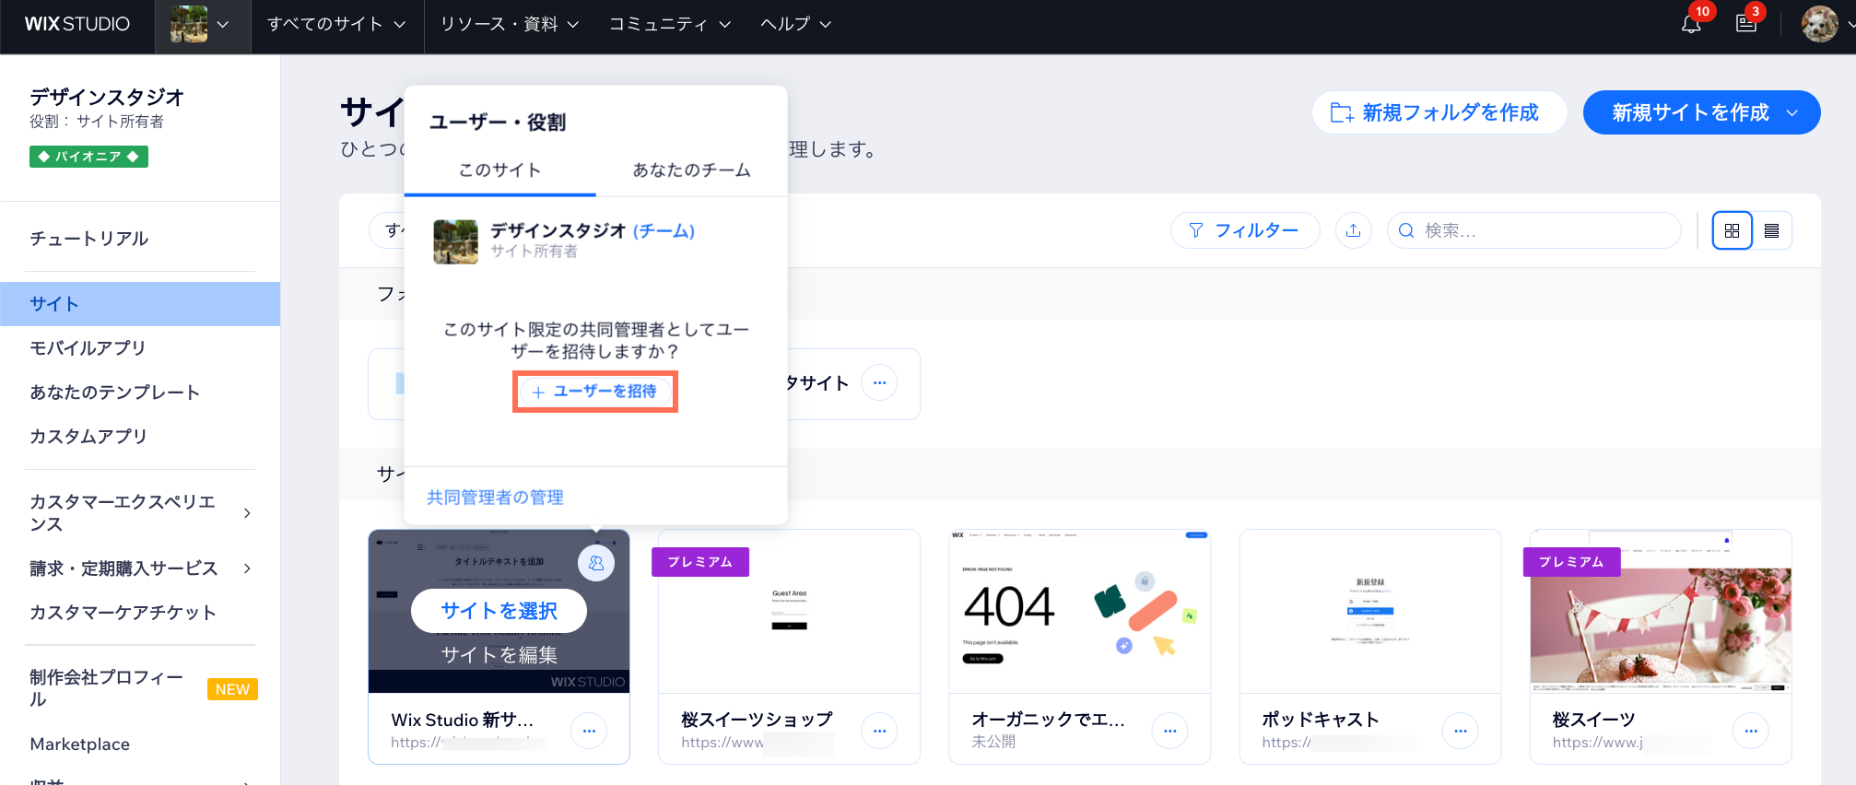Click user roles icon on site thumbnail
The height and width of the screenshot is (785, 1856).
point(596,563)
